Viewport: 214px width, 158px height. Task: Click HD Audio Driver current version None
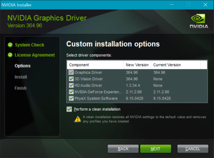158,85
